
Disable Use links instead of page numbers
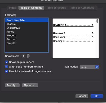[6, 71]
